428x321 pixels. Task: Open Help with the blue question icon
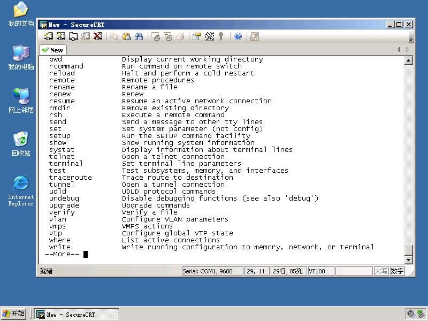pos(238,36)
